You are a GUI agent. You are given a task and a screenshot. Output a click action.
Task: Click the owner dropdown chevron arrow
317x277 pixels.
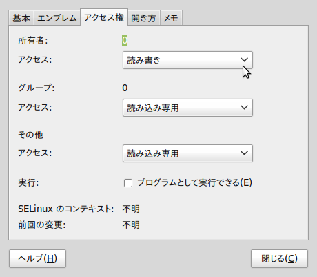coord(244,60)
